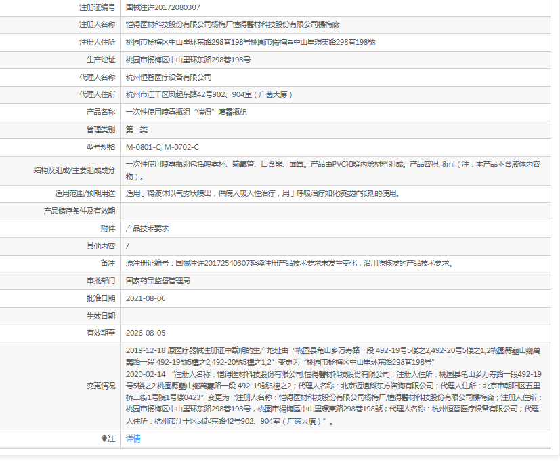Select the structure description starting 一次性使用喷雾瓶组包括
The height and width of the screenshot is (465, 560).
[333, 170]
